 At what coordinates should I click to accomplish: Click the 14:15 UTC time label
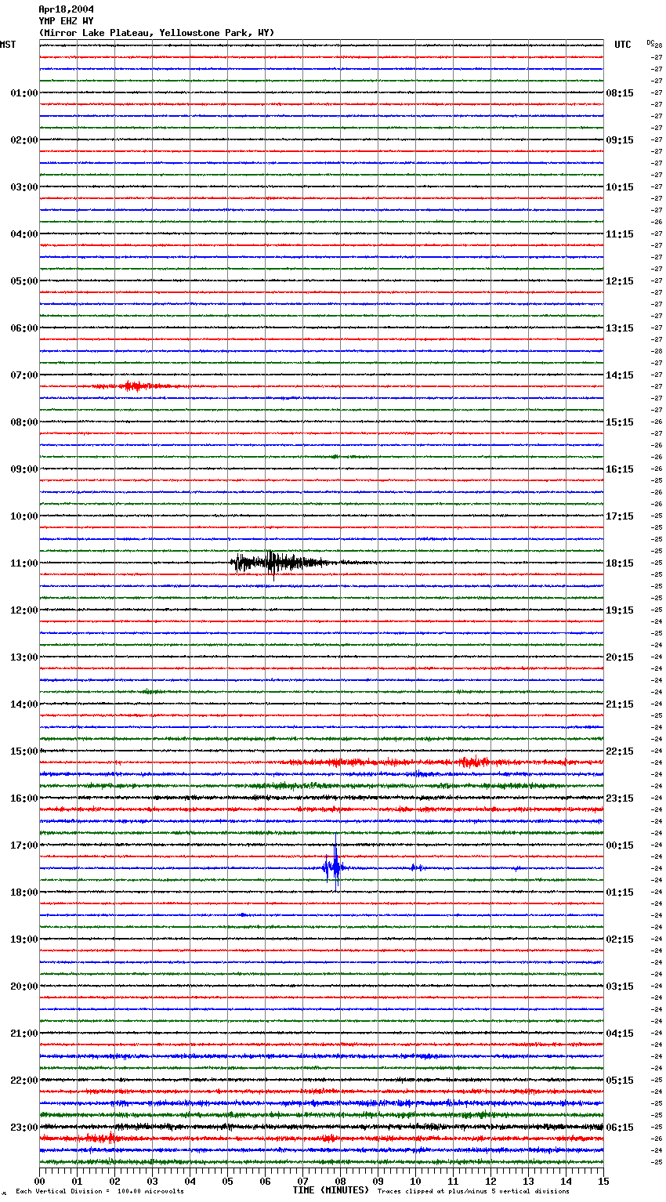(620, 375)
